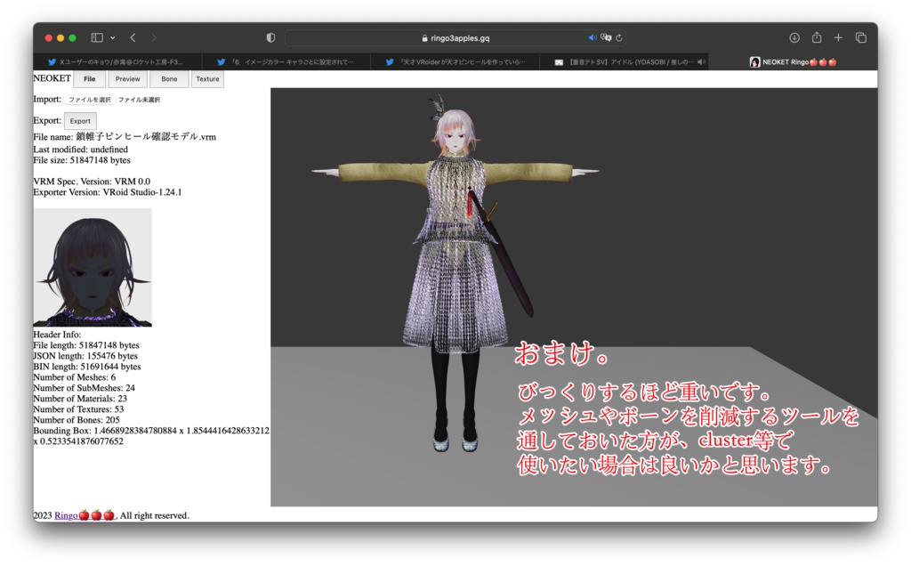This screenshot has width=911, height=566.
Task: Click the translate icon in the address bar
Action: 606,37
